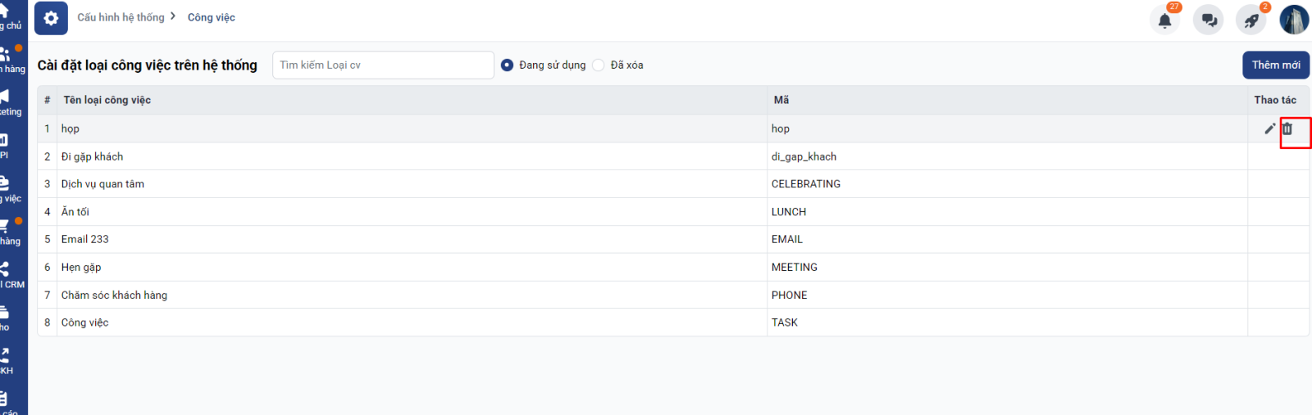This screenshot has height=415, width=1312.
Task: Open the CRM share sidebar icon
Action: click(x=6, y=269)
